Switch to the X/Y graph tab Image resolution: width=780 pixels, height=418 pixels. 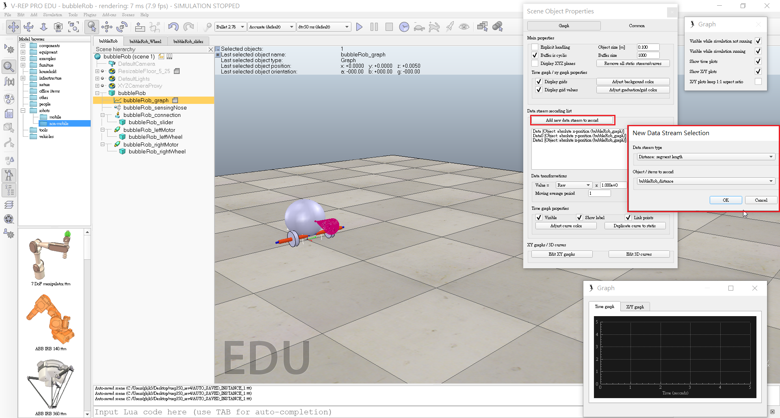(635, 307)
